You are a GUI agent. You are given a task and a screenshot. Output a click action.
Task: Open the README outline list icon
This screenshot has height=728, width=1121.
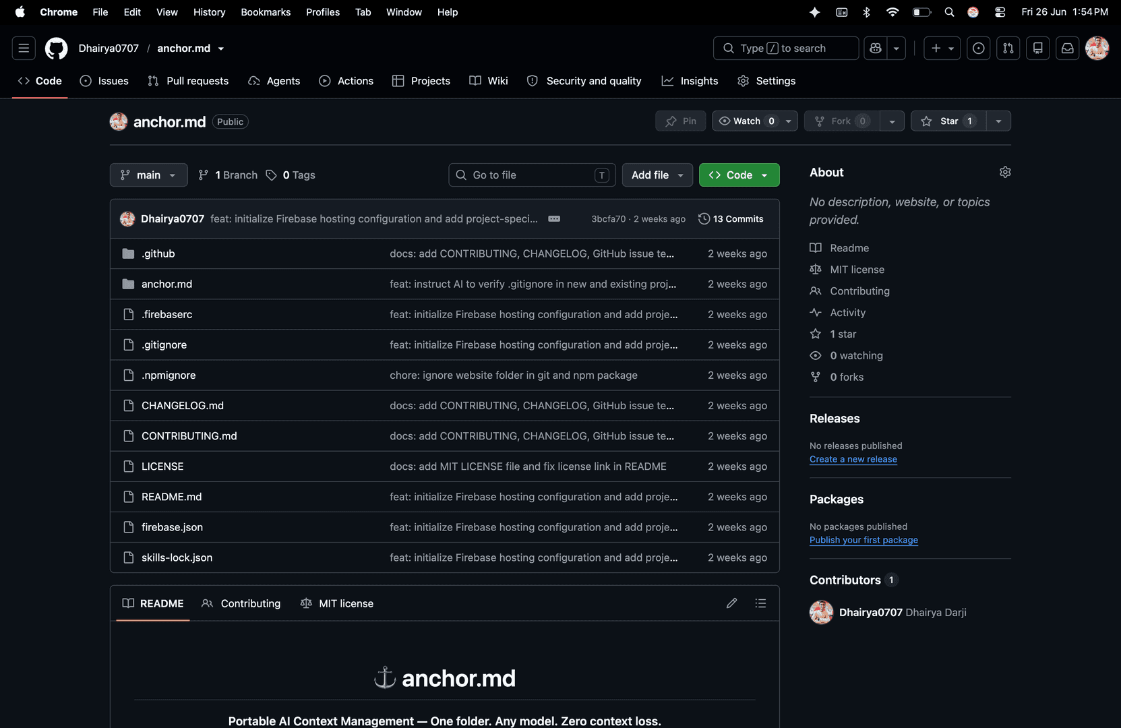point(760,603)
